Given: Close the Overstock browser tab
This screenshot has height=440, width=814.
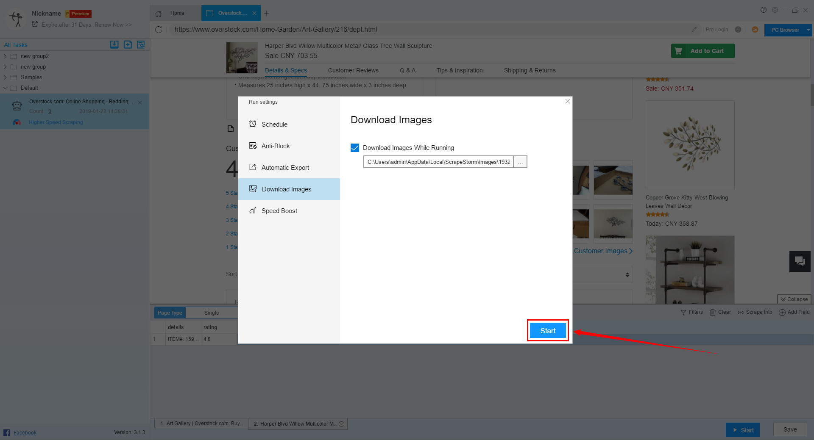Looking at the screenshot, I should click(x=254, y=13).
